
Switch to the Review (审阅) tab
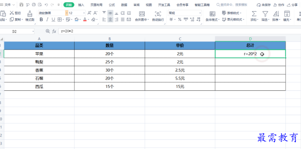click(136, 5)
